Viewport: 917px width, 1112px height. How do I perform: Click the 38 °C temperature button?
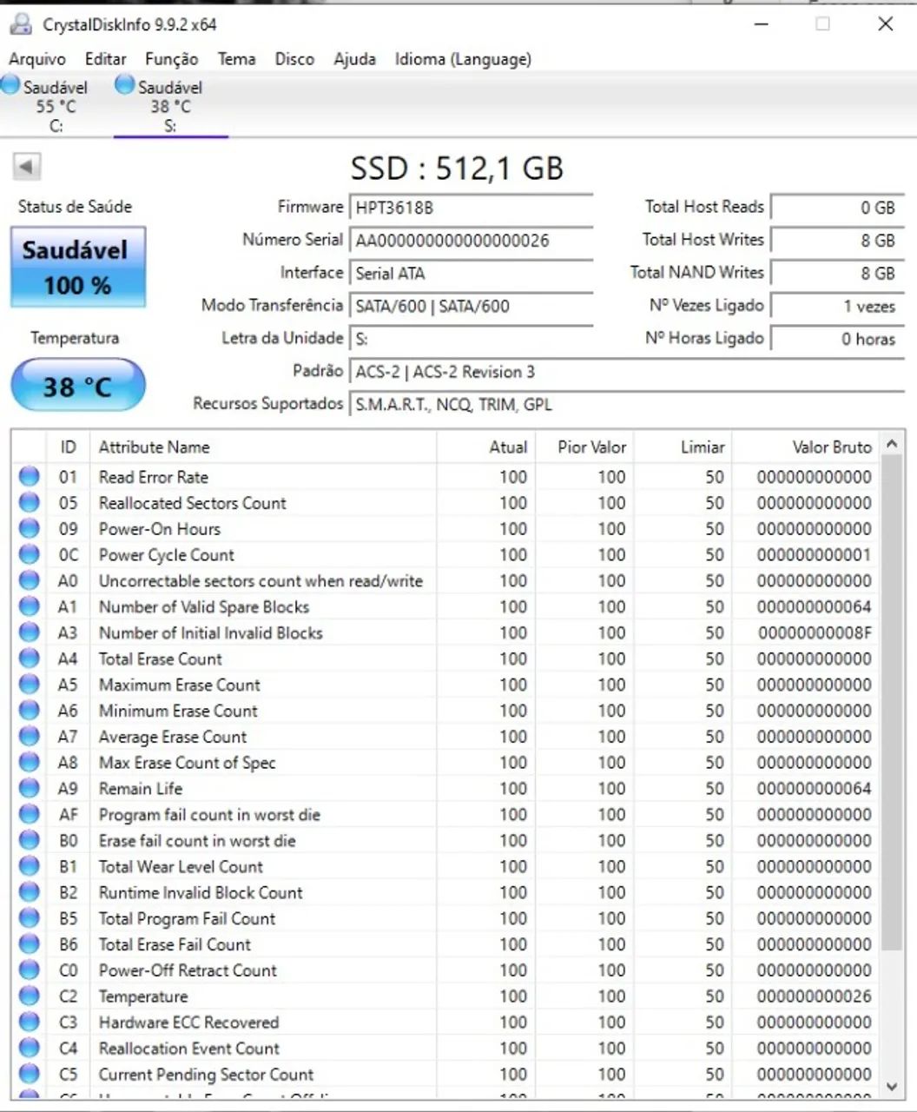pos(77,385)
